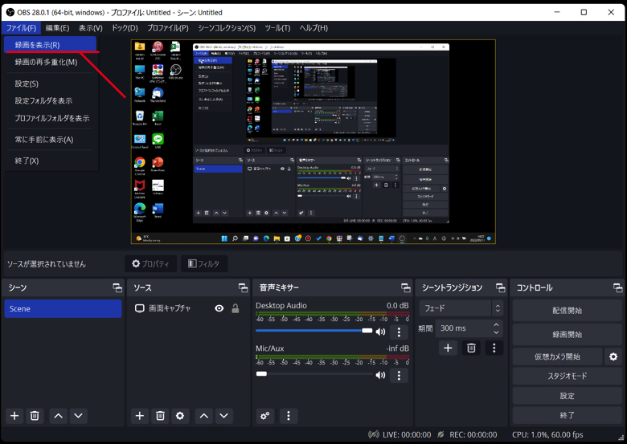
Task: Add a new source with plus icon
Action: pyautogui.click(x=140, y=416)
